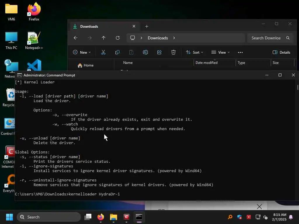Open the Windows Start menu

point(9,217)
